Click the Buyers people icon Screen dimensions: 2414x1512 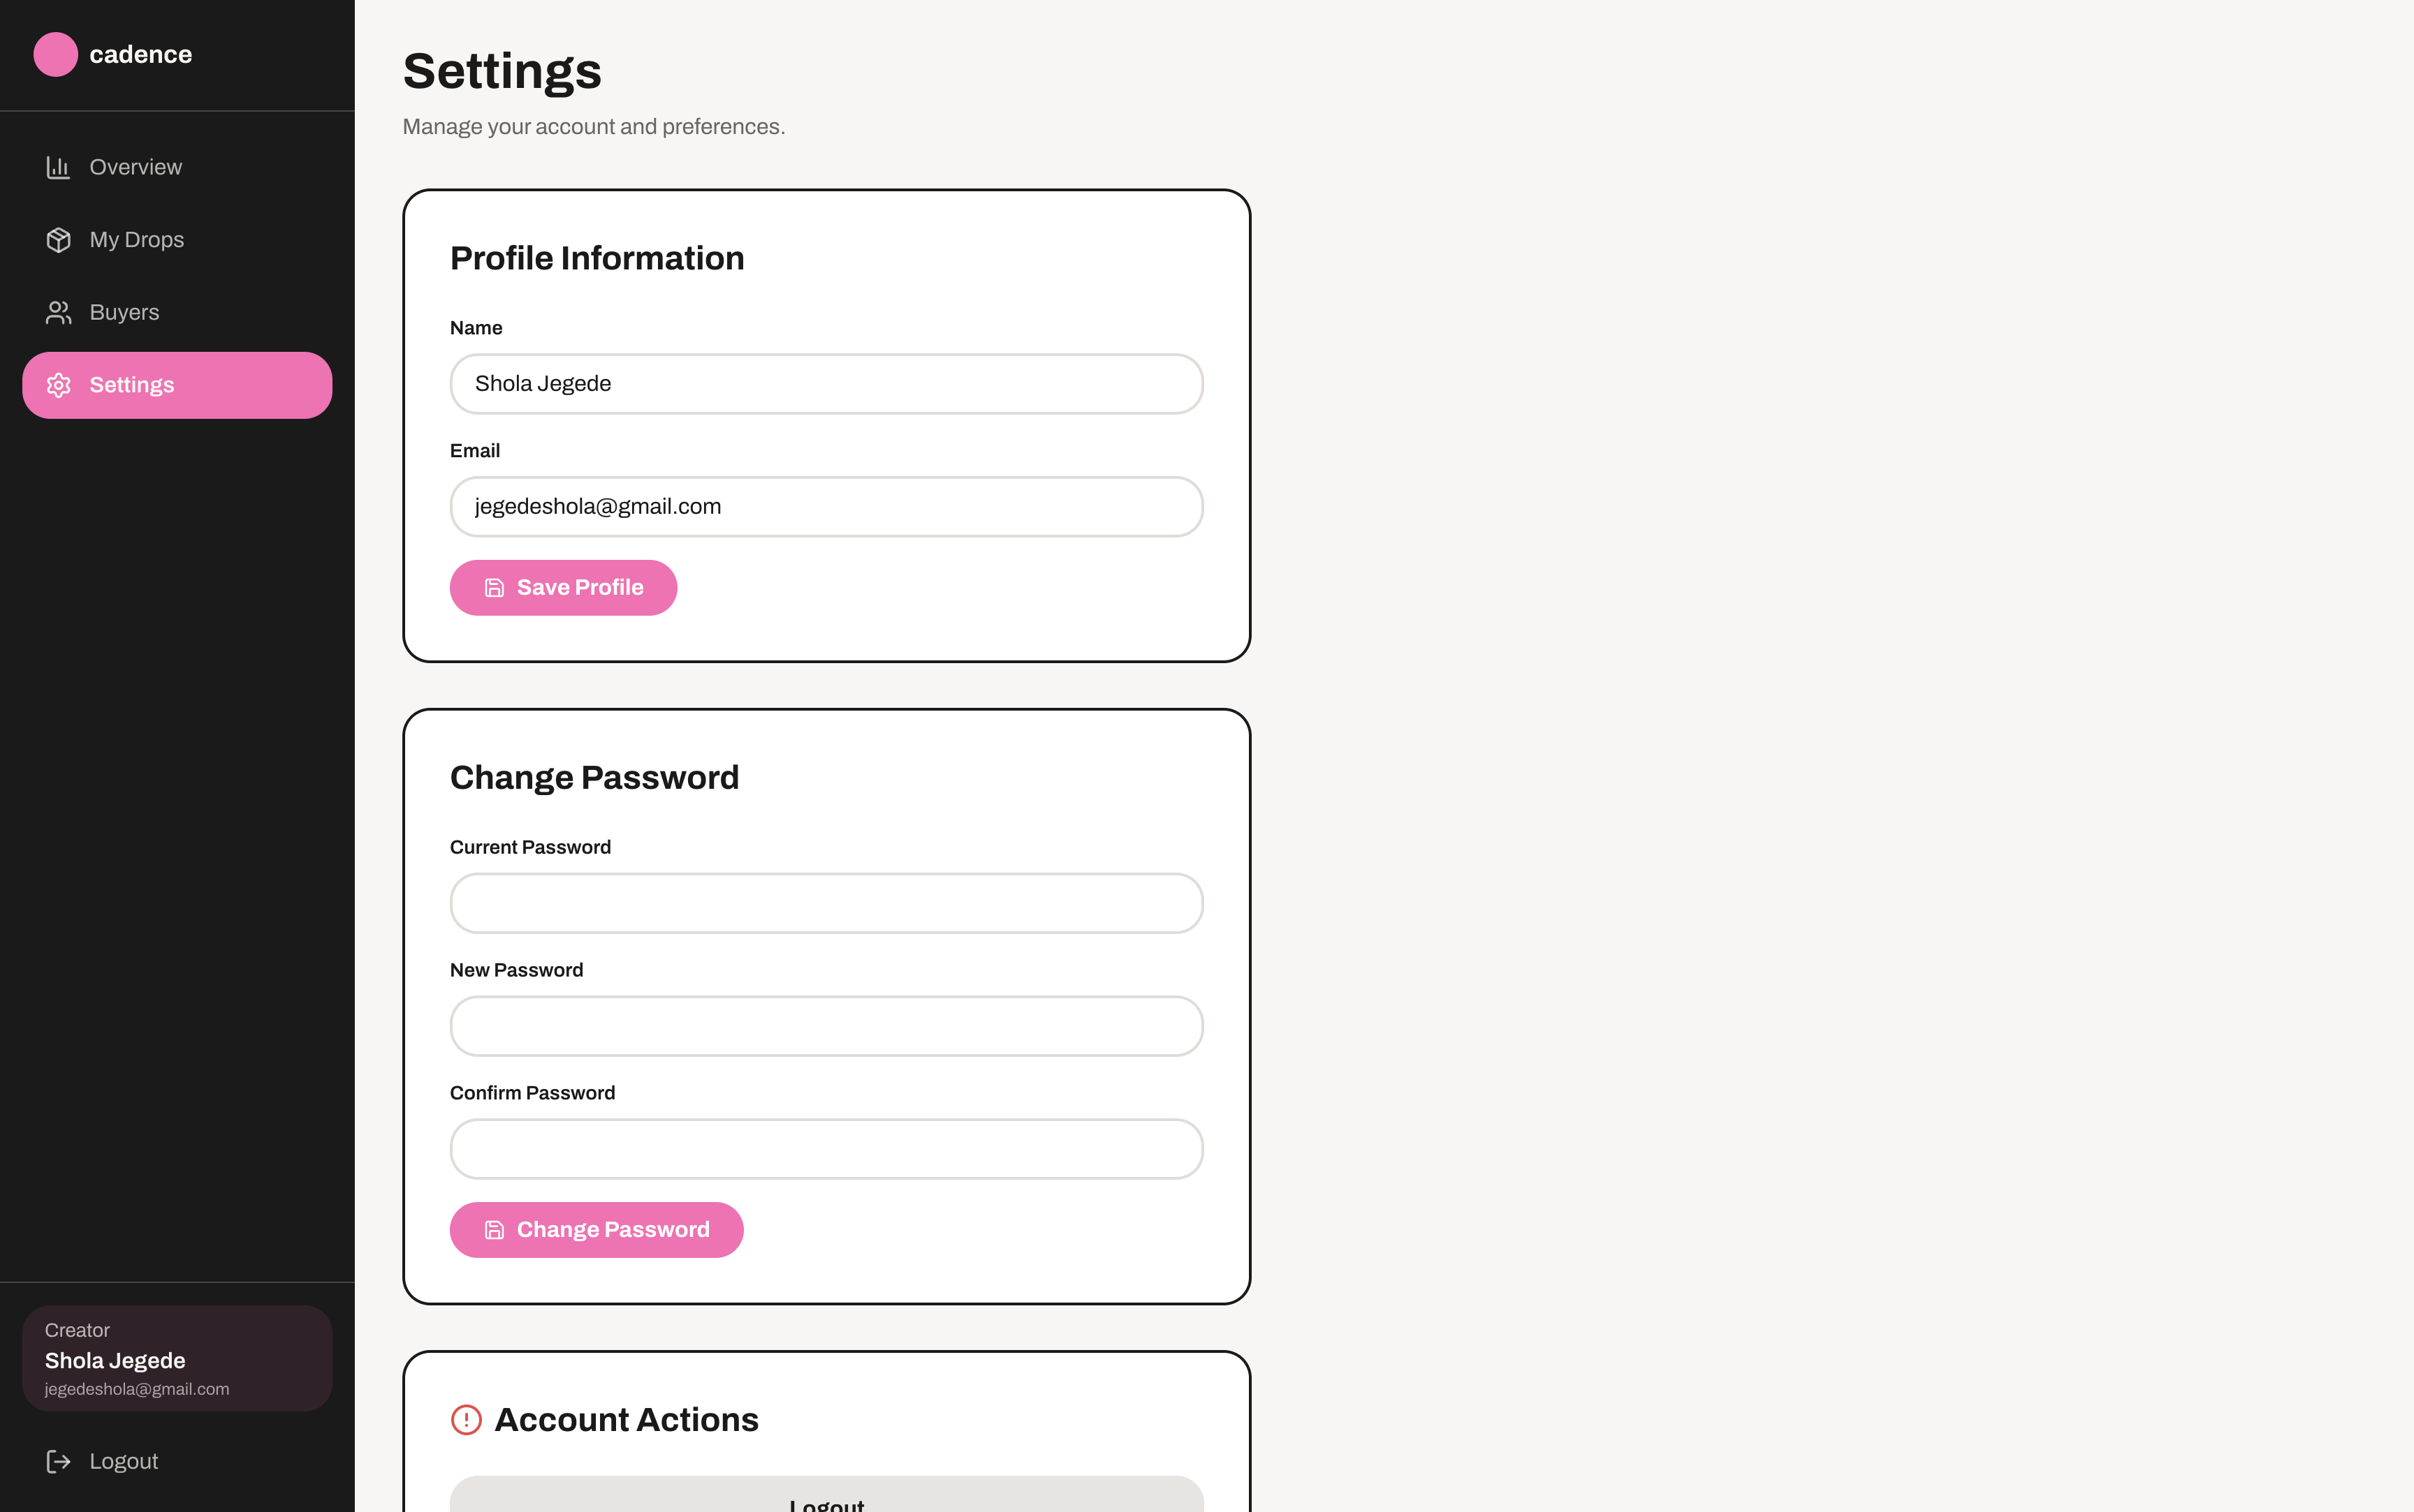point(58,312)
